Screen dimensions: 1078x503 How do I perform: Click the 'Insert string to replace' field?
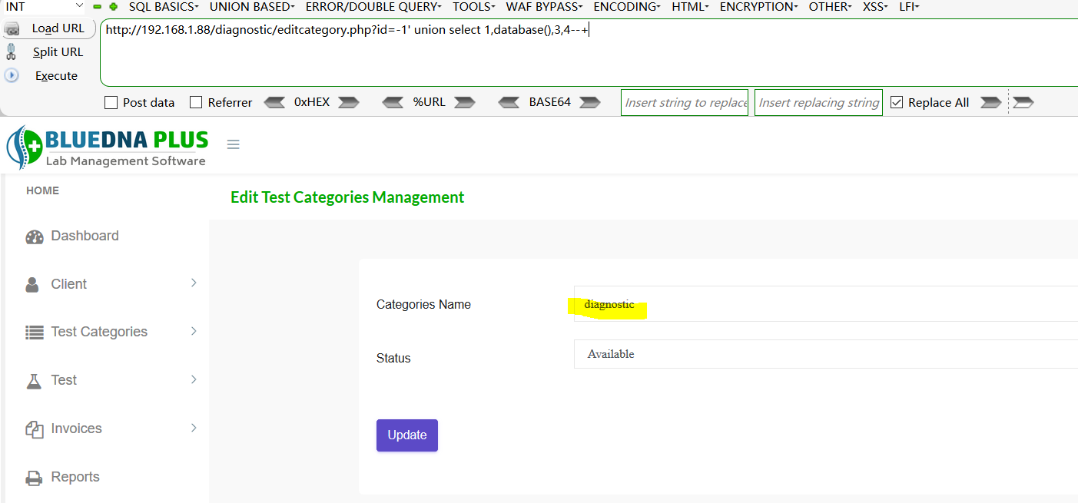pos(685,102)
